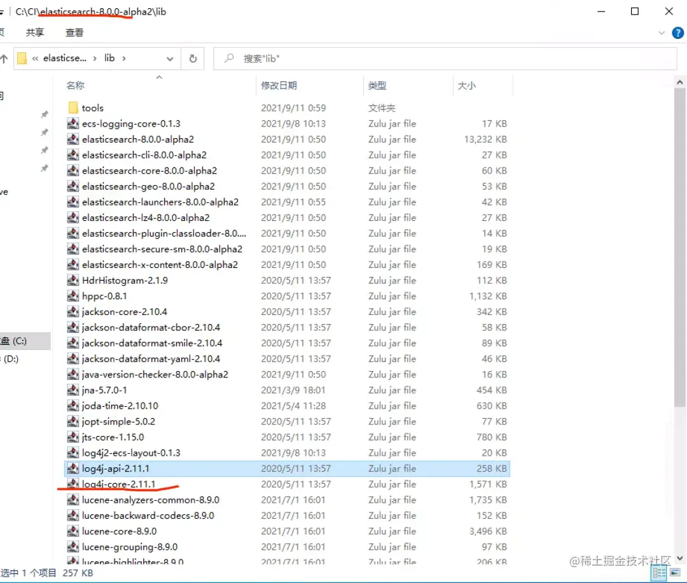687x583 pixels.
Task: Click jar icon of jopt-simple-5.0.2
Action: coord(73,422)
